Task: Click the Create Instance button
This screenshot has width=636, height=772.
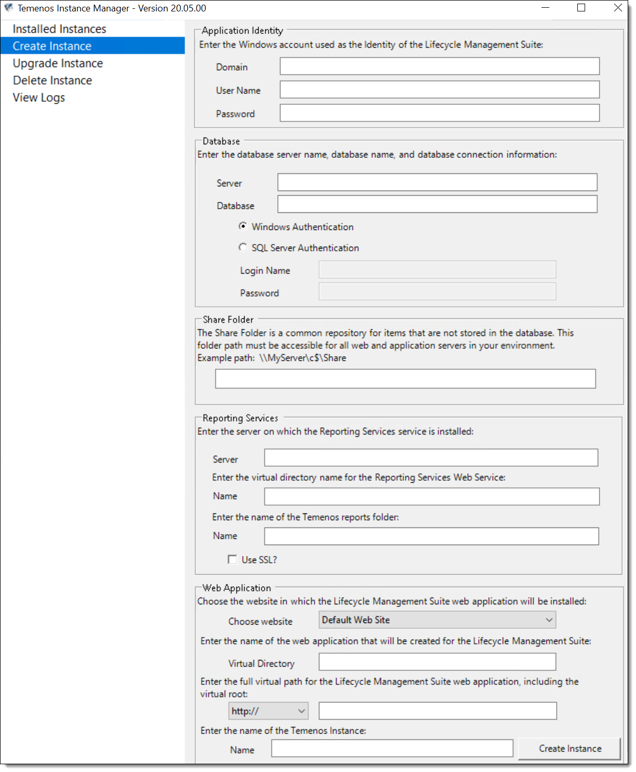Action: pyautogui.click(x=570, y=749)
